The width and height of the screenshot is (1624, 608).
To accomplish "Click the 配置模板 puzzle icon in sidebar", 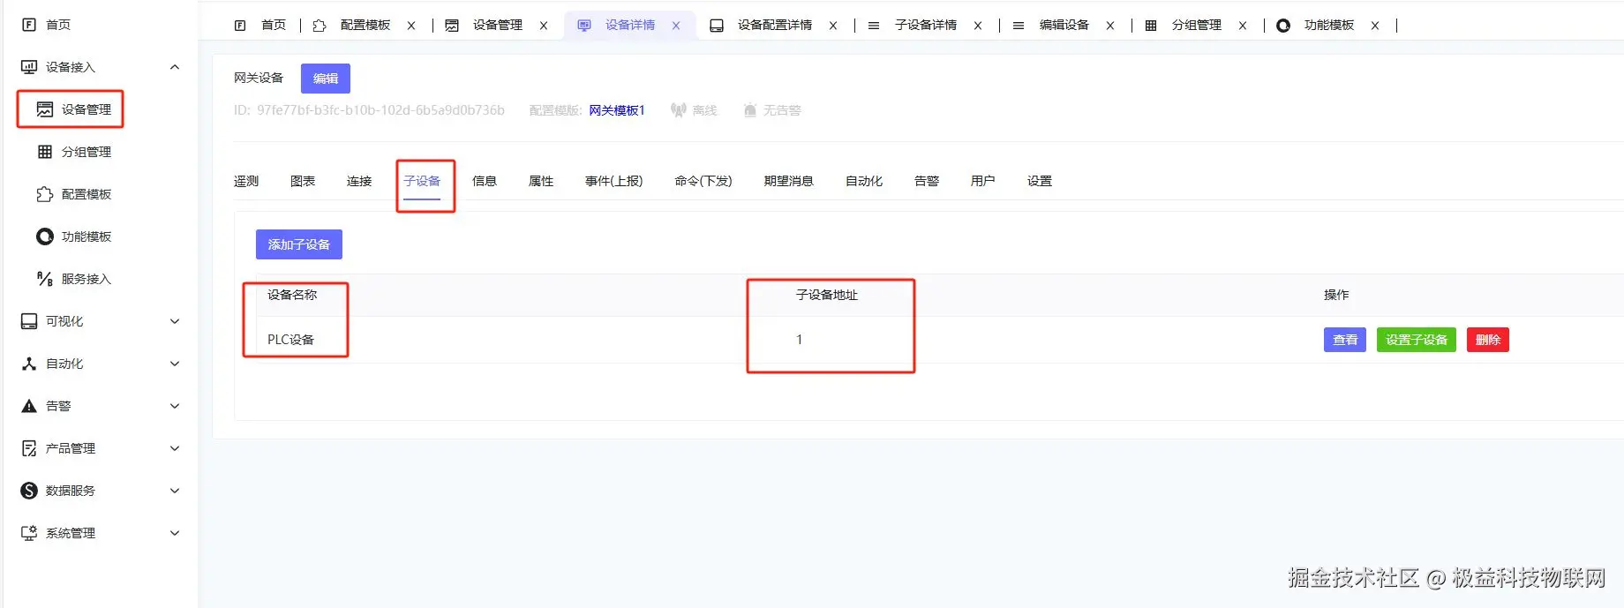I will coord(45,194).
